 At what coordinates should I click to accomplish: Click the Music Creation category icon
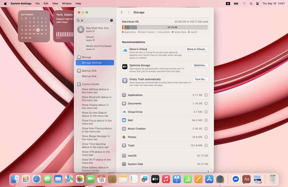pos(124,129)
